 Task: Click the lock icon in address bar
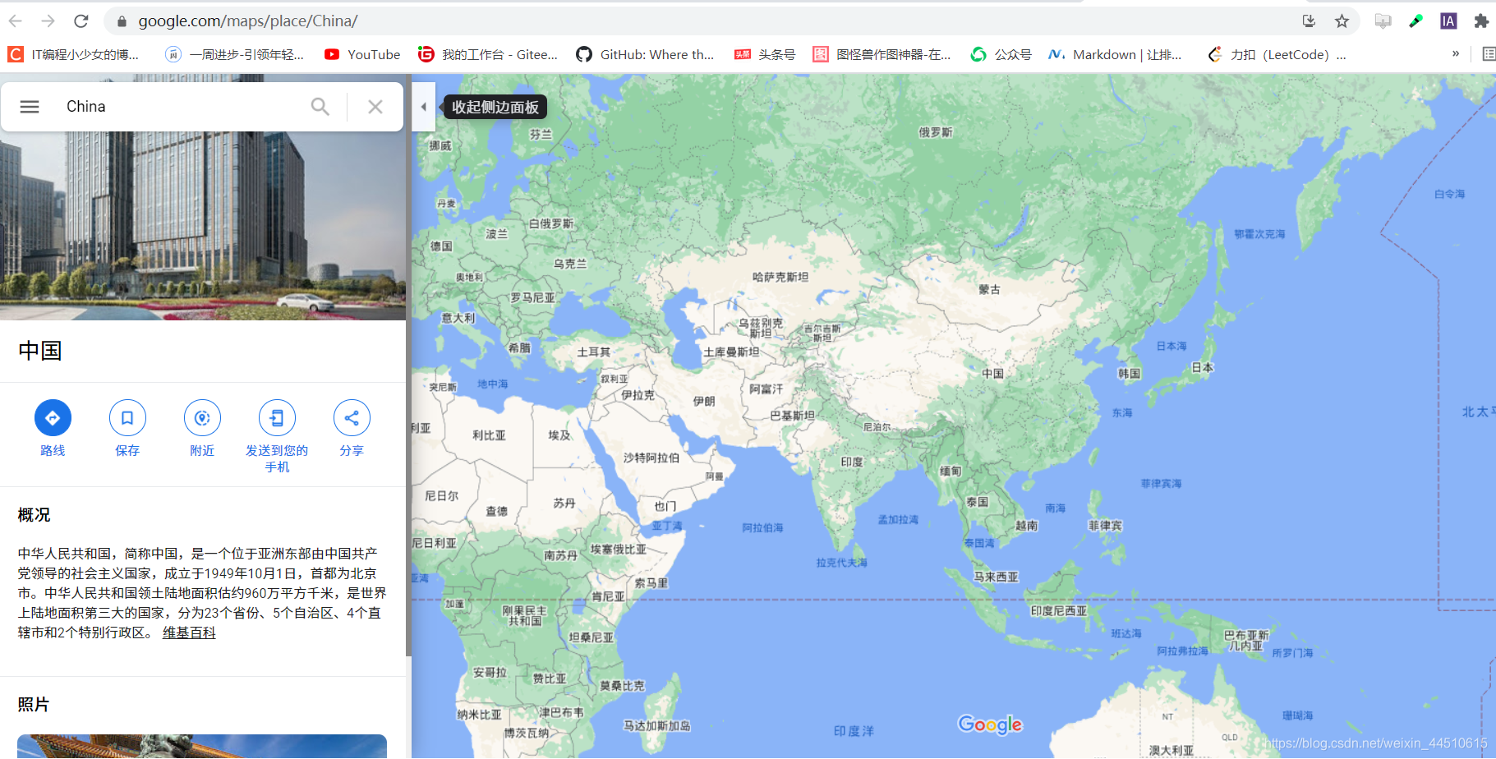pos(122,21)
